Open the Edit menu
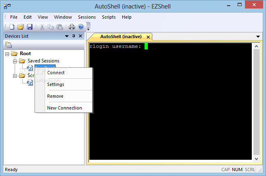266x176 pixels. tap(28, 17)
